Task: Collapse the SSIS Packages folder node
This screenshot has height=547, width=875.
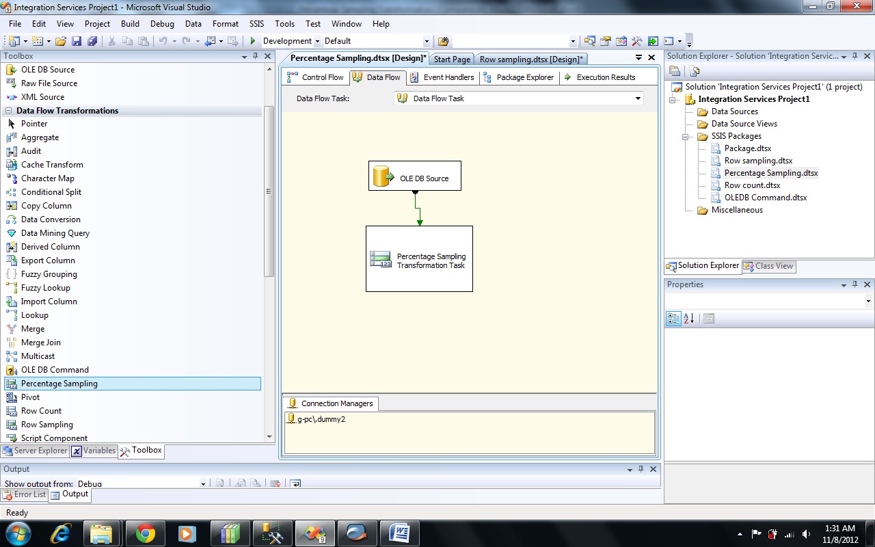Action: tap(686, 136)
